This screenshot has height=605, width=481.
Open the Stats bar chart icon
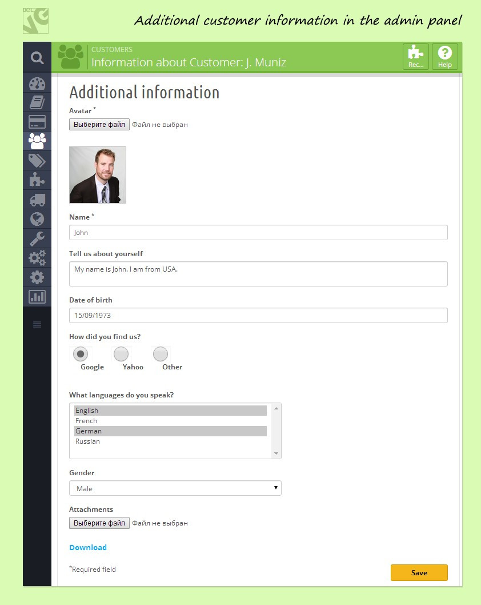[37, 297]
